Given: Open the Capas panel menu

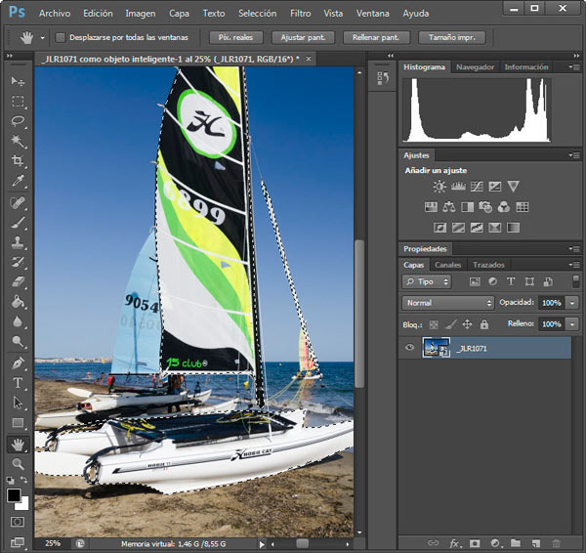Looking at the screenshot, I should pos(573,265).
